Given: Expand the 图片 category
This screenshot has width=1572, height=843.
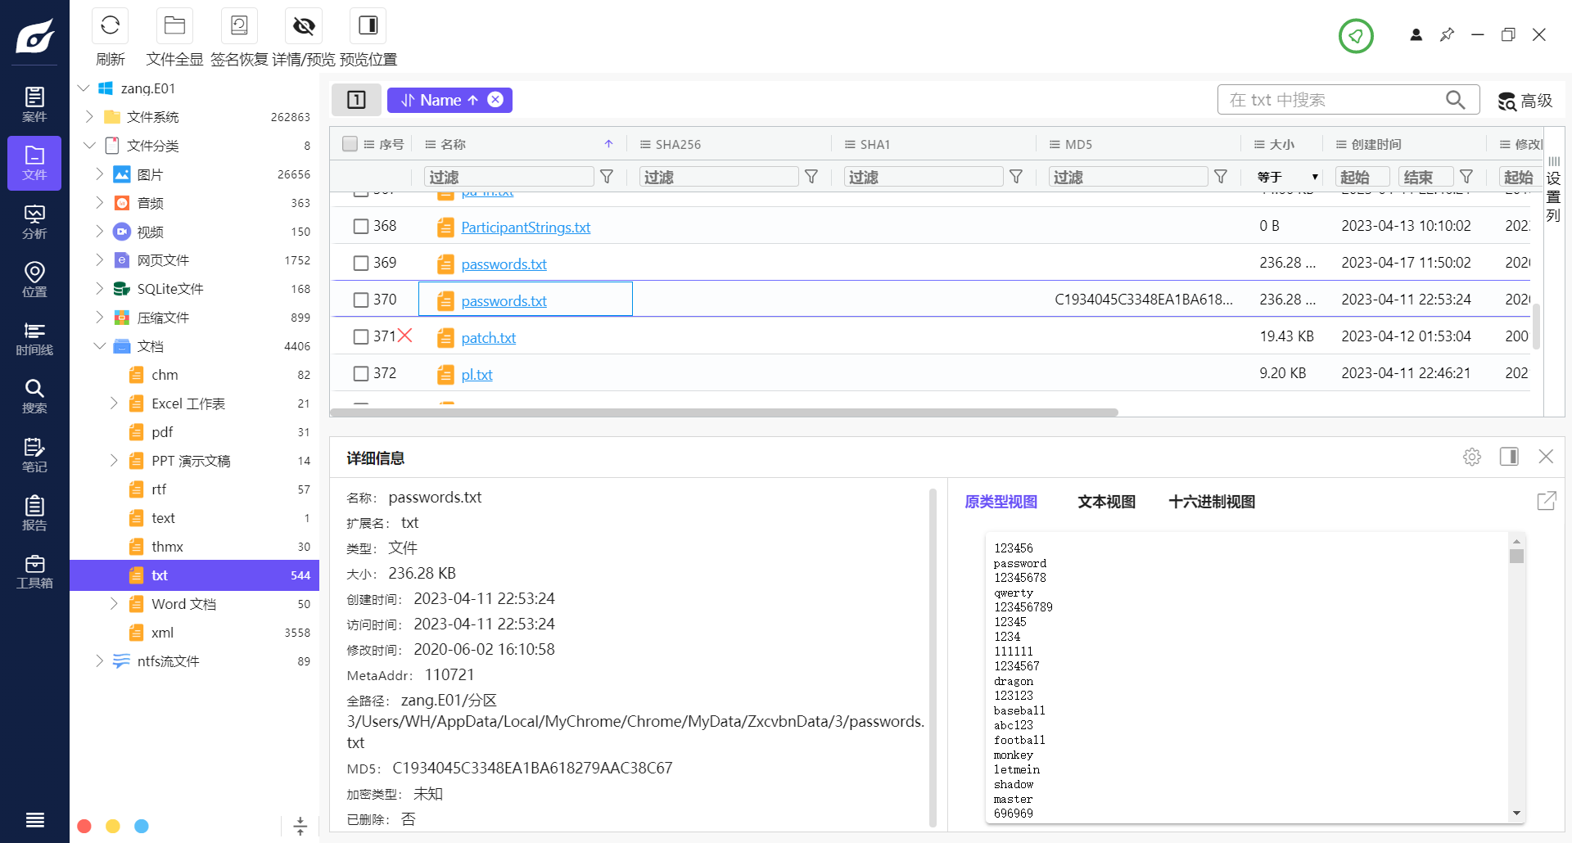Looking at the screenshot, I should tap(99, 174).
